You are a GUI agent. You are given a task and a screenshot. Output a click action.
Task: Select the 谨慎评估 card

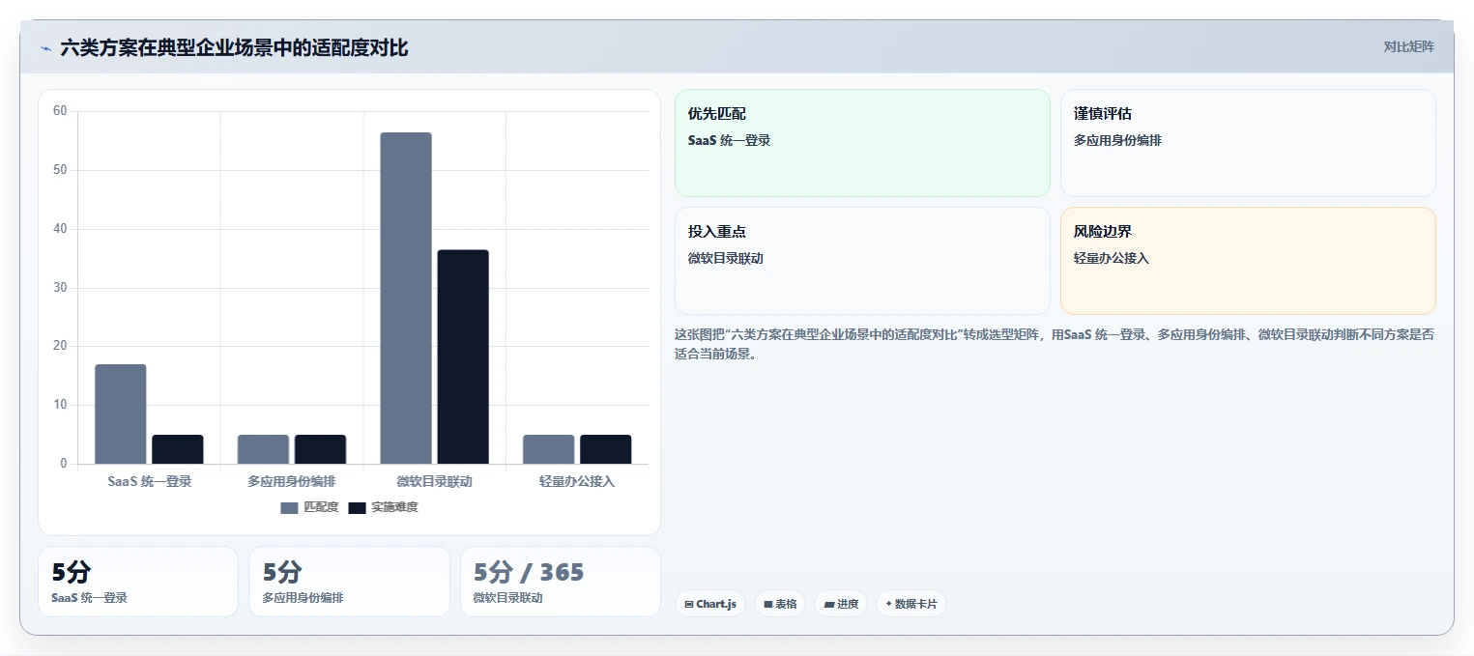[x=1248, y=143]
